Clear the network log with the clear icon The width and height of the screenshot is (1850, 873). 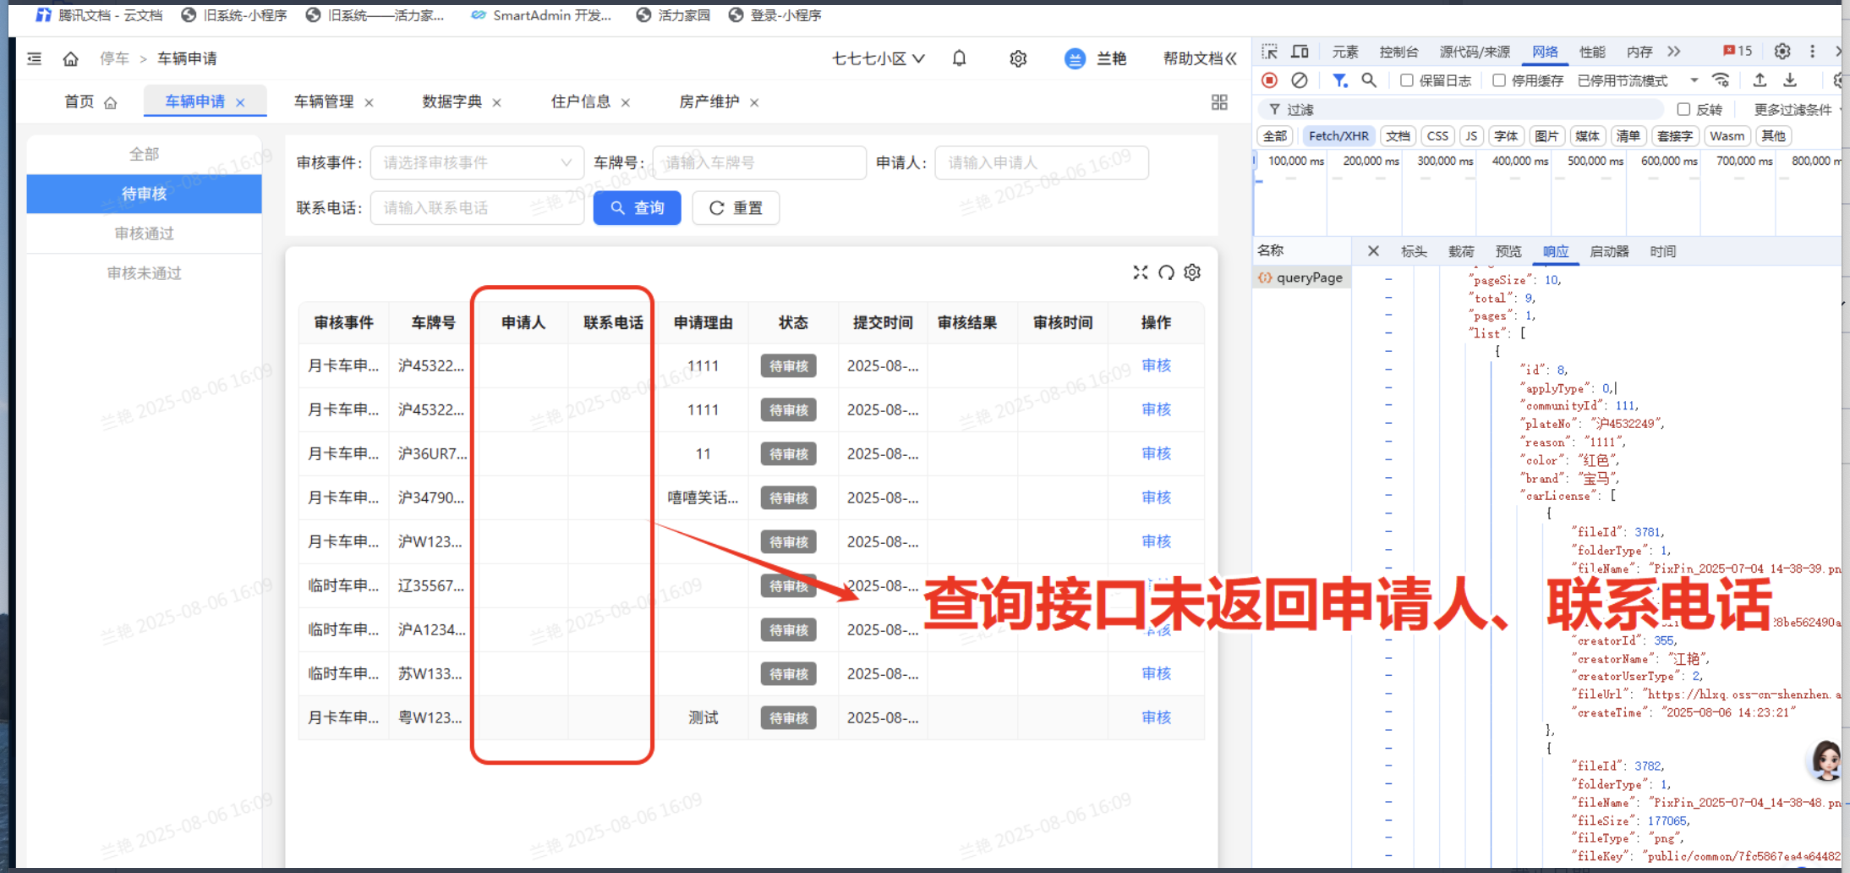click(x=1300, y=80)
